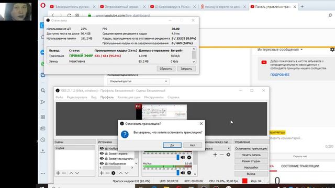This screenshot has width=335, height=188.
Task: Open Opera sidebar three-dots menu
Action: tap(43, 173)
